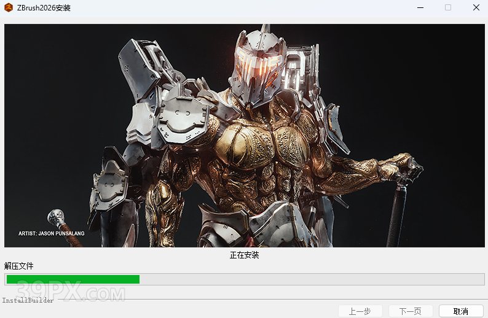Click the green filled part of progress bar
The image size is (488, 318).
click(x=73, y=279)
